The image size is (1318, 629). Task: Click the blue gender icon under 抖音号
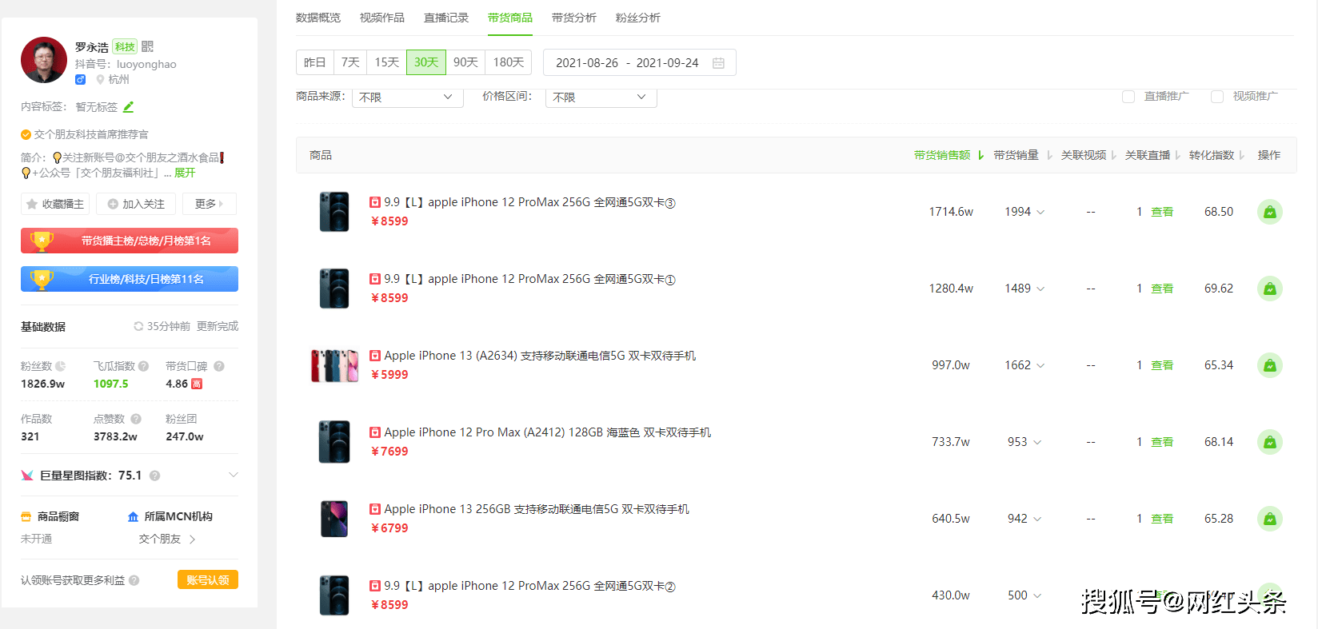pyautogui.click(x=80, y=79)
